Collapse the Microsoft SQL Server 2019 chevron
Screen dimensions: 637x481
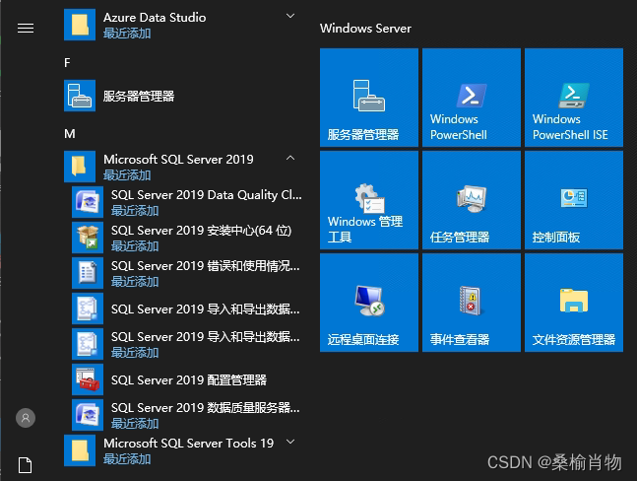pyautogui.click(x=290, y=158)
